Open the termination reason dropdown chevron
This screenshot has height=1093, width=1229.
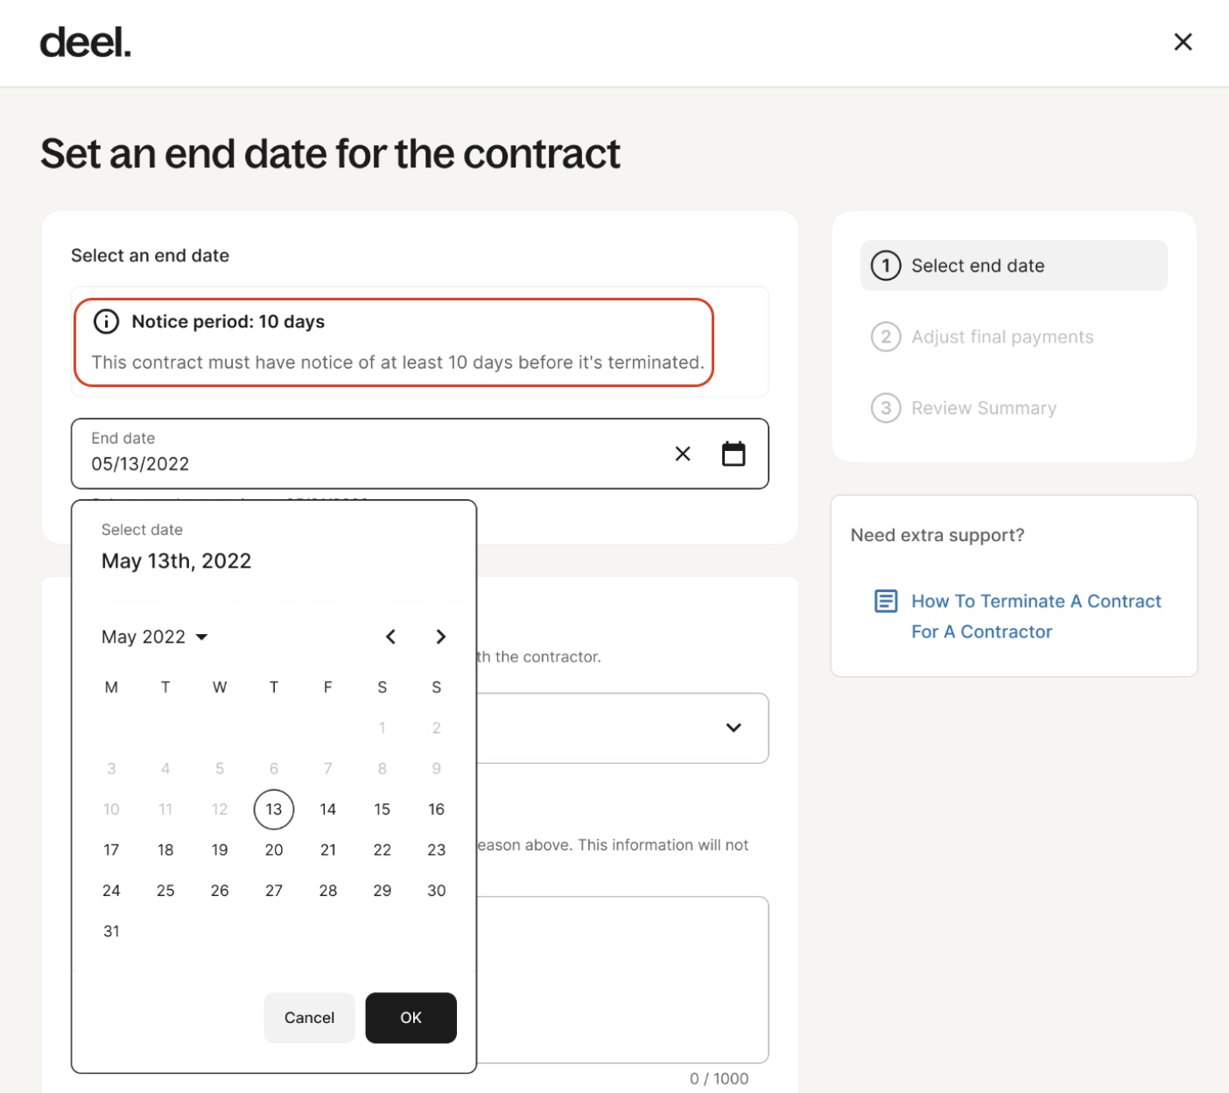(x=734, y=727)
